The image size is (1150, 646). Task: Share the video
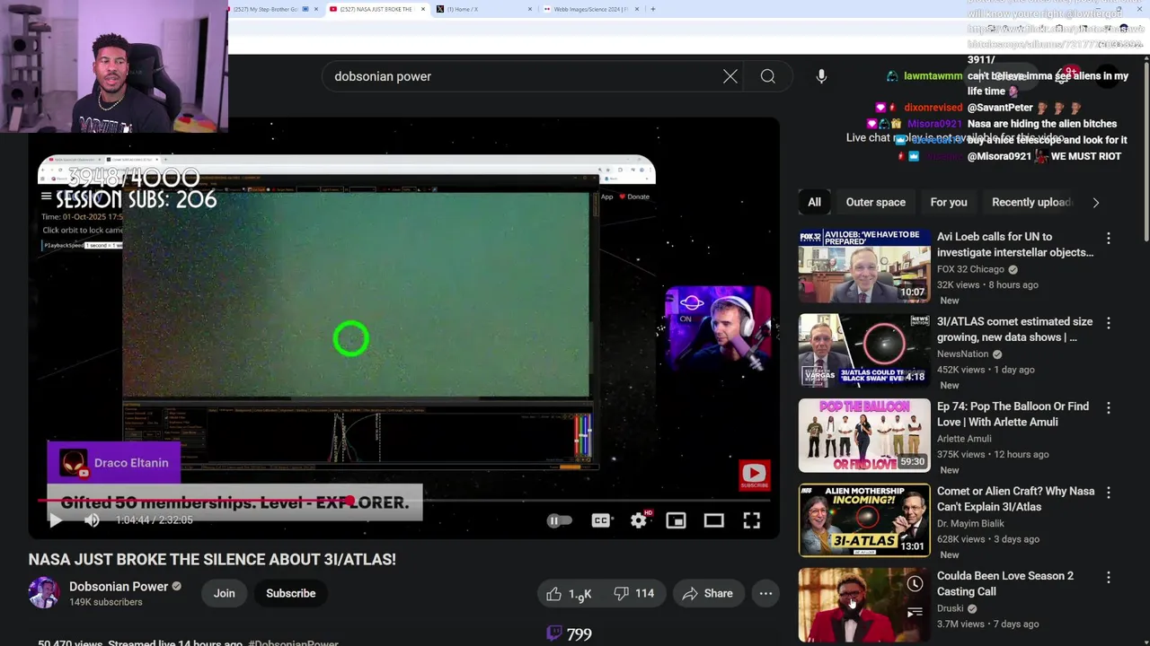point(708,593)
